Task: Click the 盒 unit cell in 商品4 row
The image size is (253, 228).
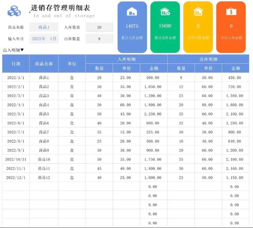Action: click(x=72, y=105)
